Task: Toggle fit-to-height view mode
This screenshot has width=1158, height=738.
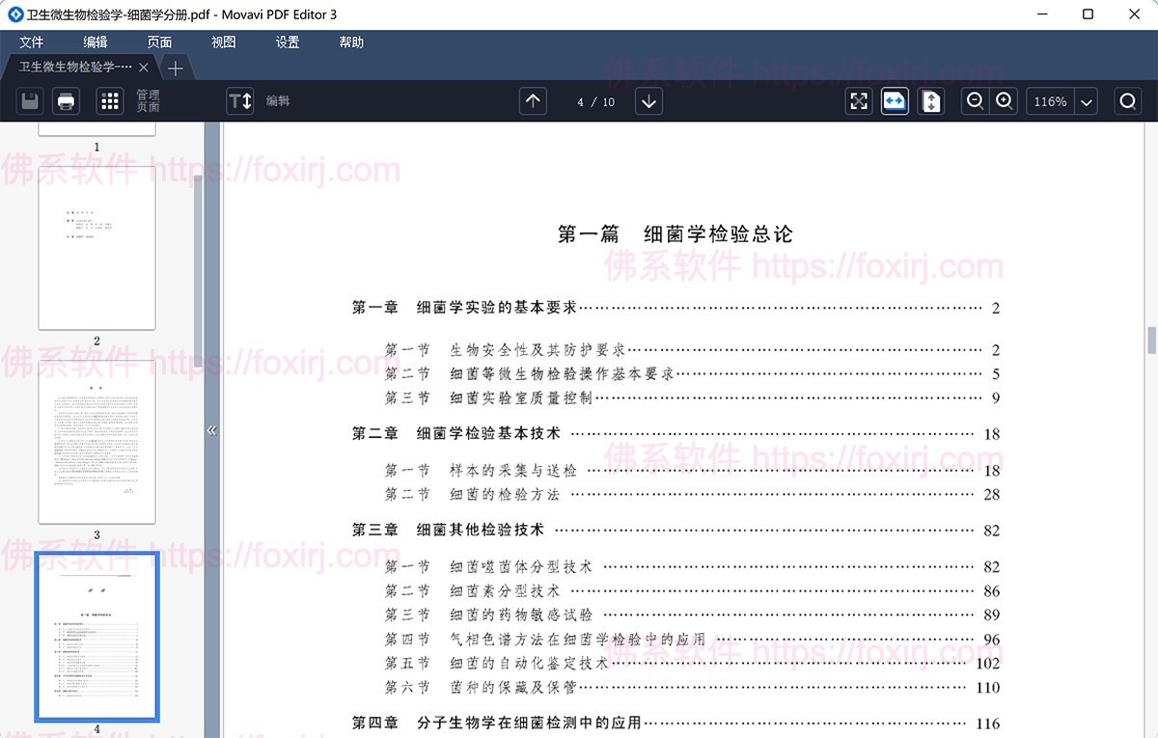Action: pos(930,100)
